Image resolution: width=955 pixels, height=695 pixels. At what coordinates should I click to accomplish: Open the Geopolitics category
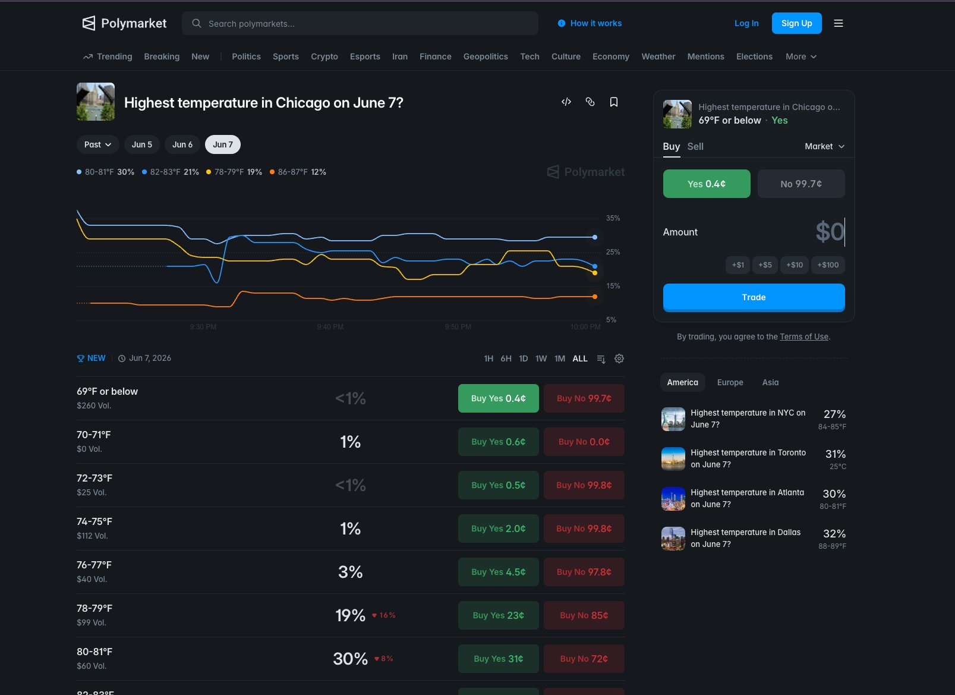(486, 56)
